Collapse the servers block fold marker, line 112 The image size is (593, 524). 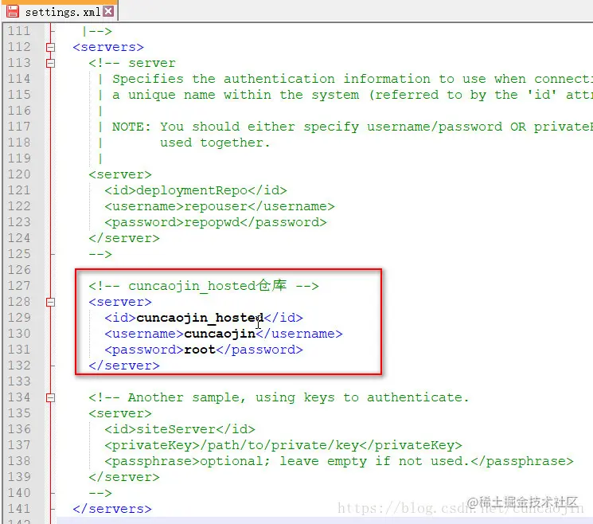(50, 47)
